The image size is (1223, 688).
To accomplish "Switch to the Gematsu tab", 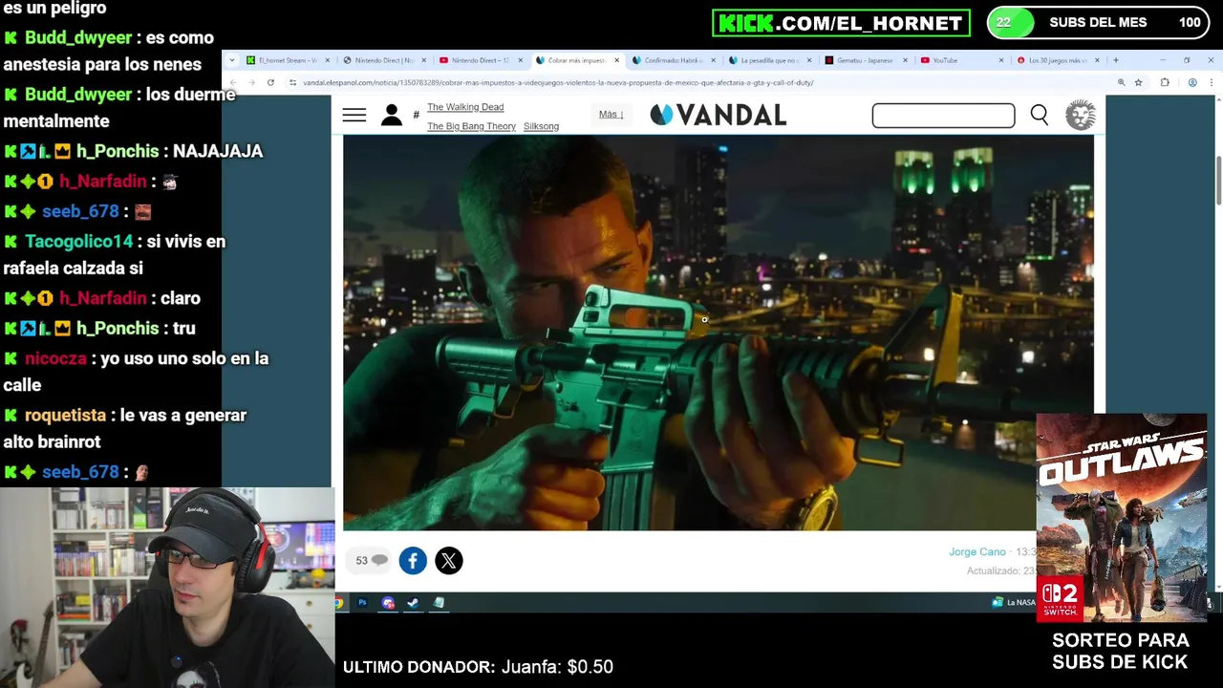I will [x=866, y=60].
